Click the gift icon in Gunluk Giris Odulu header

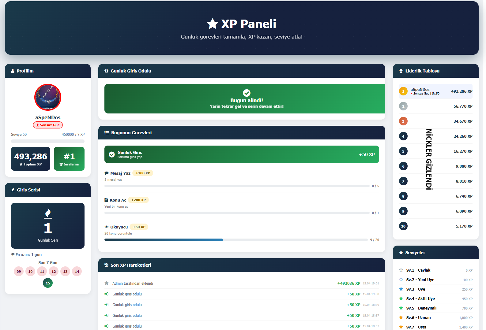106,71
